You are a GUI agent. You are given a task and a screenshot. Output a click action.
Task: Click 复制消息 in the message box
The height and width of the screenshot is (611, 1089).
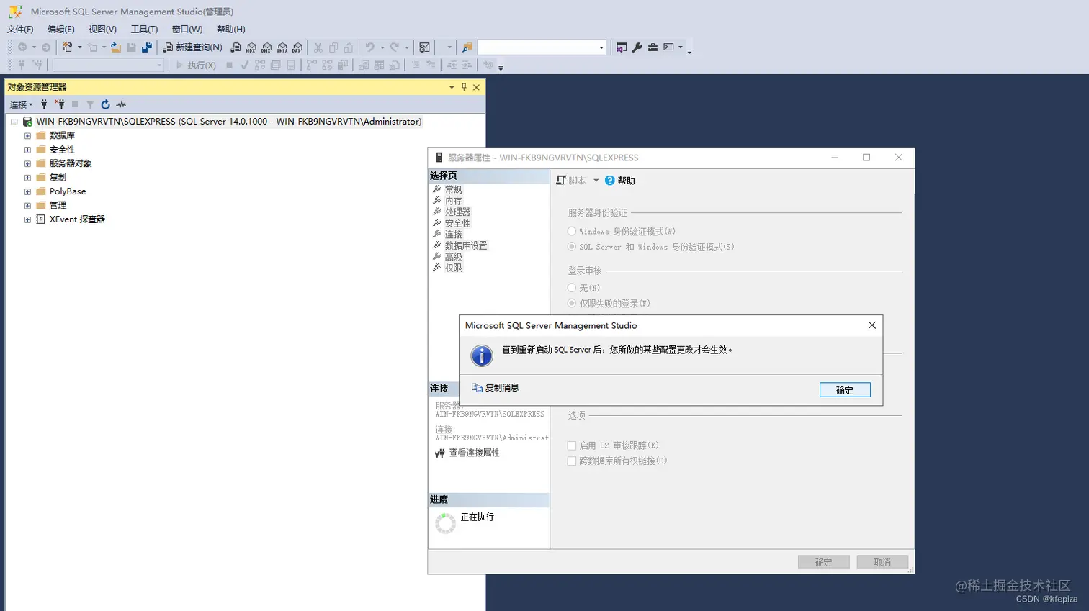click(x=496, y=388)
